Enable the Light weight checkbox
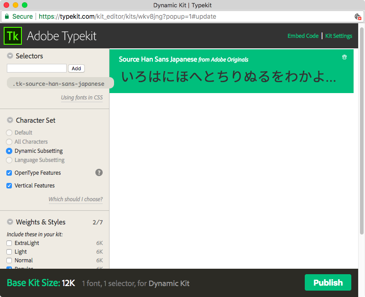Viewport: 365px width, 297px height. (9, 252)
